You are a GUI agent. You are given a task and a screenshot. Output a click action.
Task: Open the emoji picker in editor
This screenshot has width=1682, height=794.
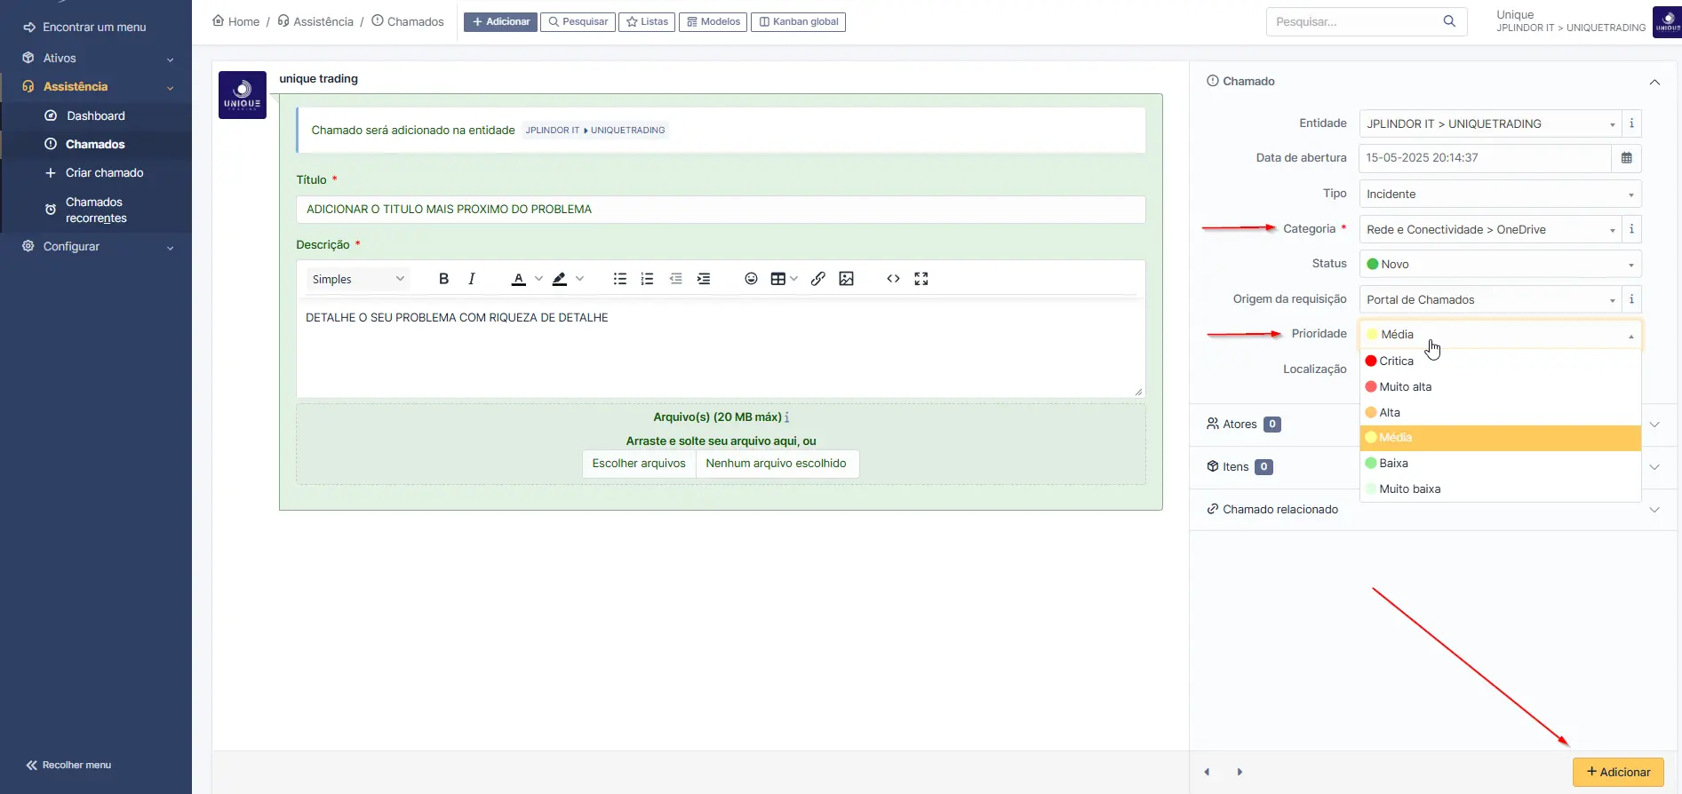click(x=751, y=279)
